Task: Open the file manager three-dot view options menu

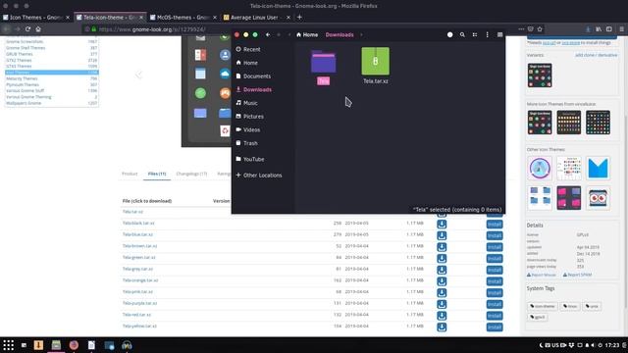Action: click(x=487, y=35)
